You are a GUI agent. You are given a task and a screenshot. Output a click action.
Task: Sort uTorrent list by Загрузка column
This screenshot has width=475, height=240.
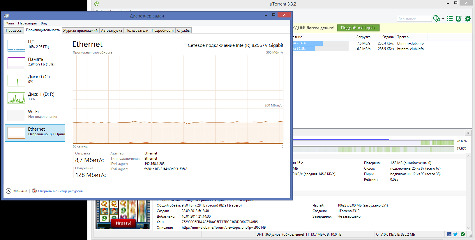(x=360, y=37)
